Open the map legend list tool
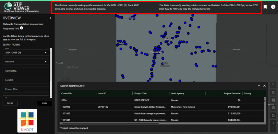The height and width of the screenshot is (134, 278). click(273, 92)
